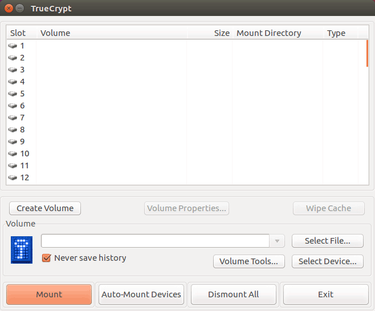Screen dimensions: 375x311
Task: Open Select File dialog
Action: 327,241
